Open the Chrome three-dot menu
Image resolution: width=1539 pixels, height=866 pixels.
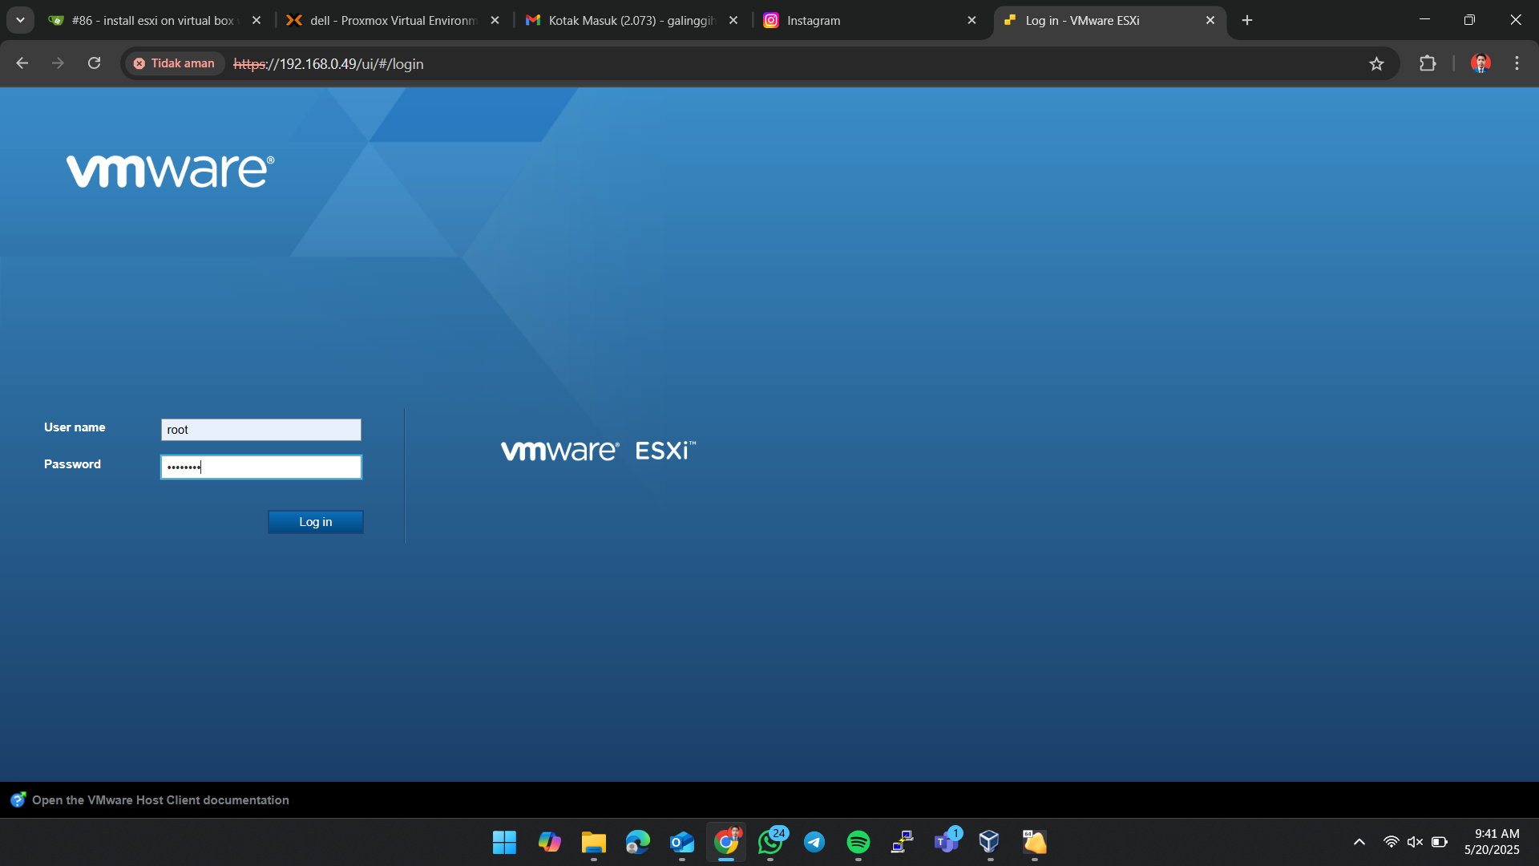click(x=1517, y=63)
